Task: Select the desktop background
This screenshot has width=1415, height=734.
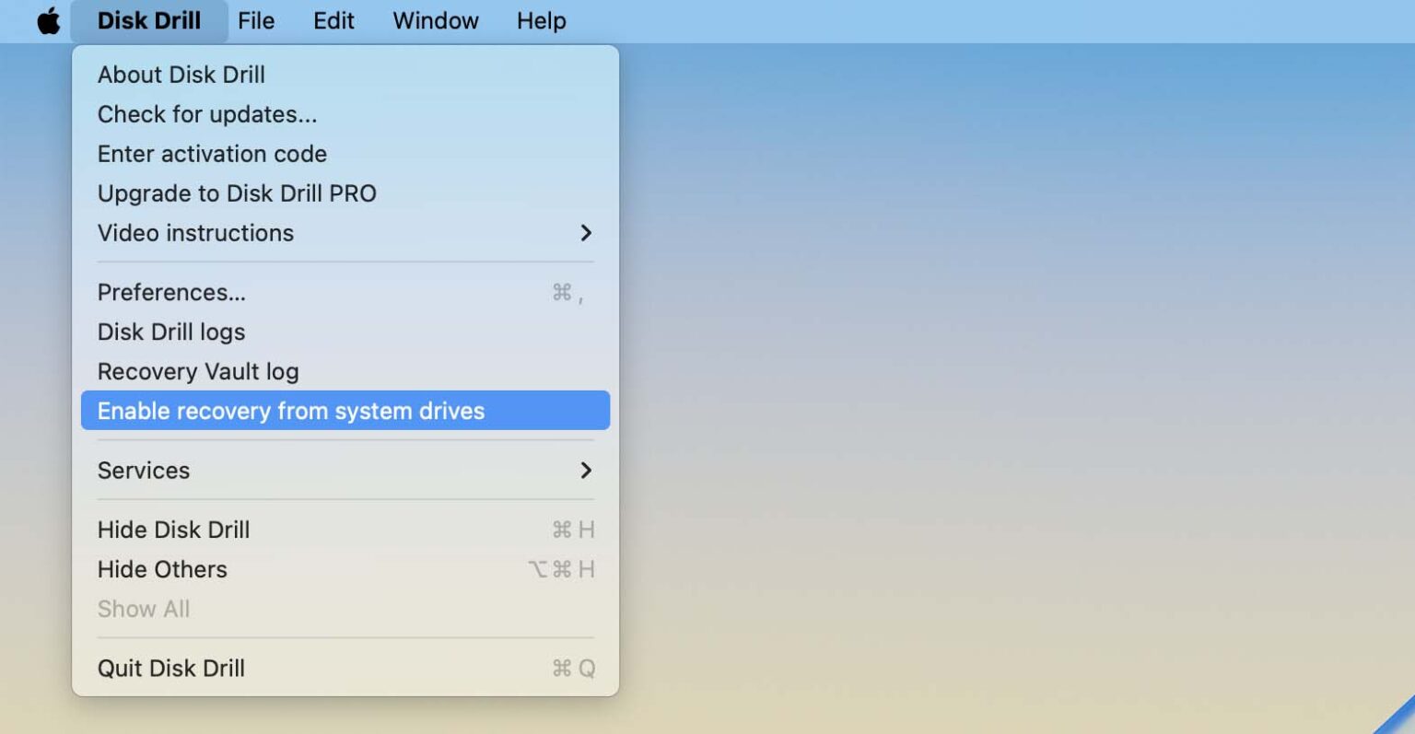Action: (1013, 368)
